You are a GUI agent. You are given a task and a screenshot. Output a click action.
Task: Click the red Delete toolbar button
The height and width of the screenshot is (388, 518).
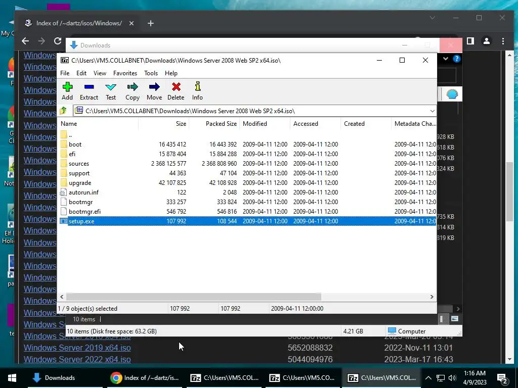pos(176,91)
